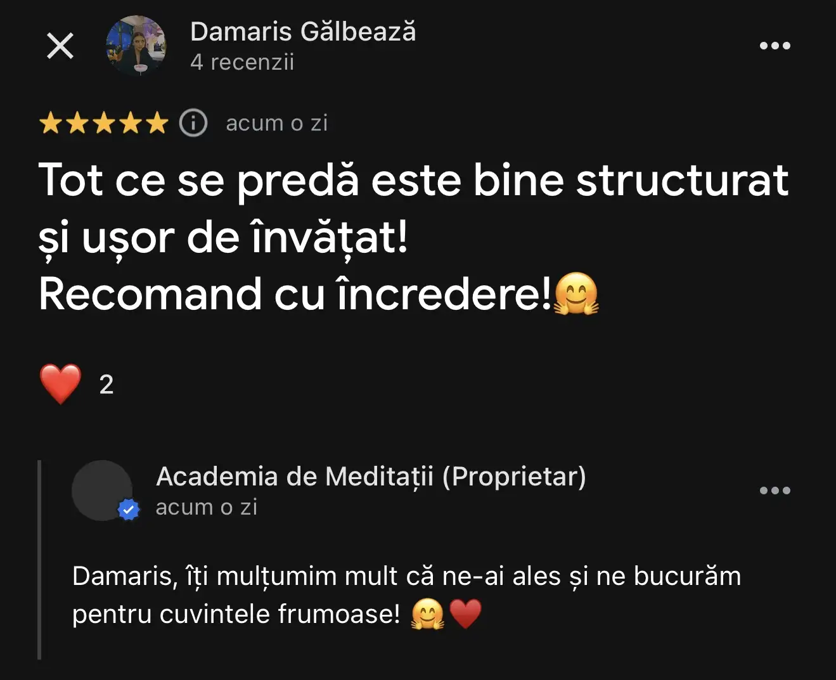Tap the rating info circle icon

193,123
